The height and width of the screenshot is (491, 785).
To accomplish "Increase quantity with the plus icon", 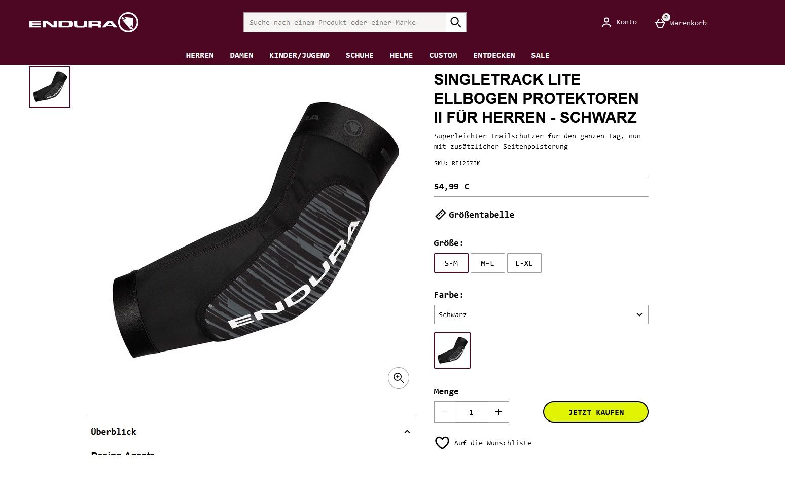I will pyautogui.click(x=498, y=412).
